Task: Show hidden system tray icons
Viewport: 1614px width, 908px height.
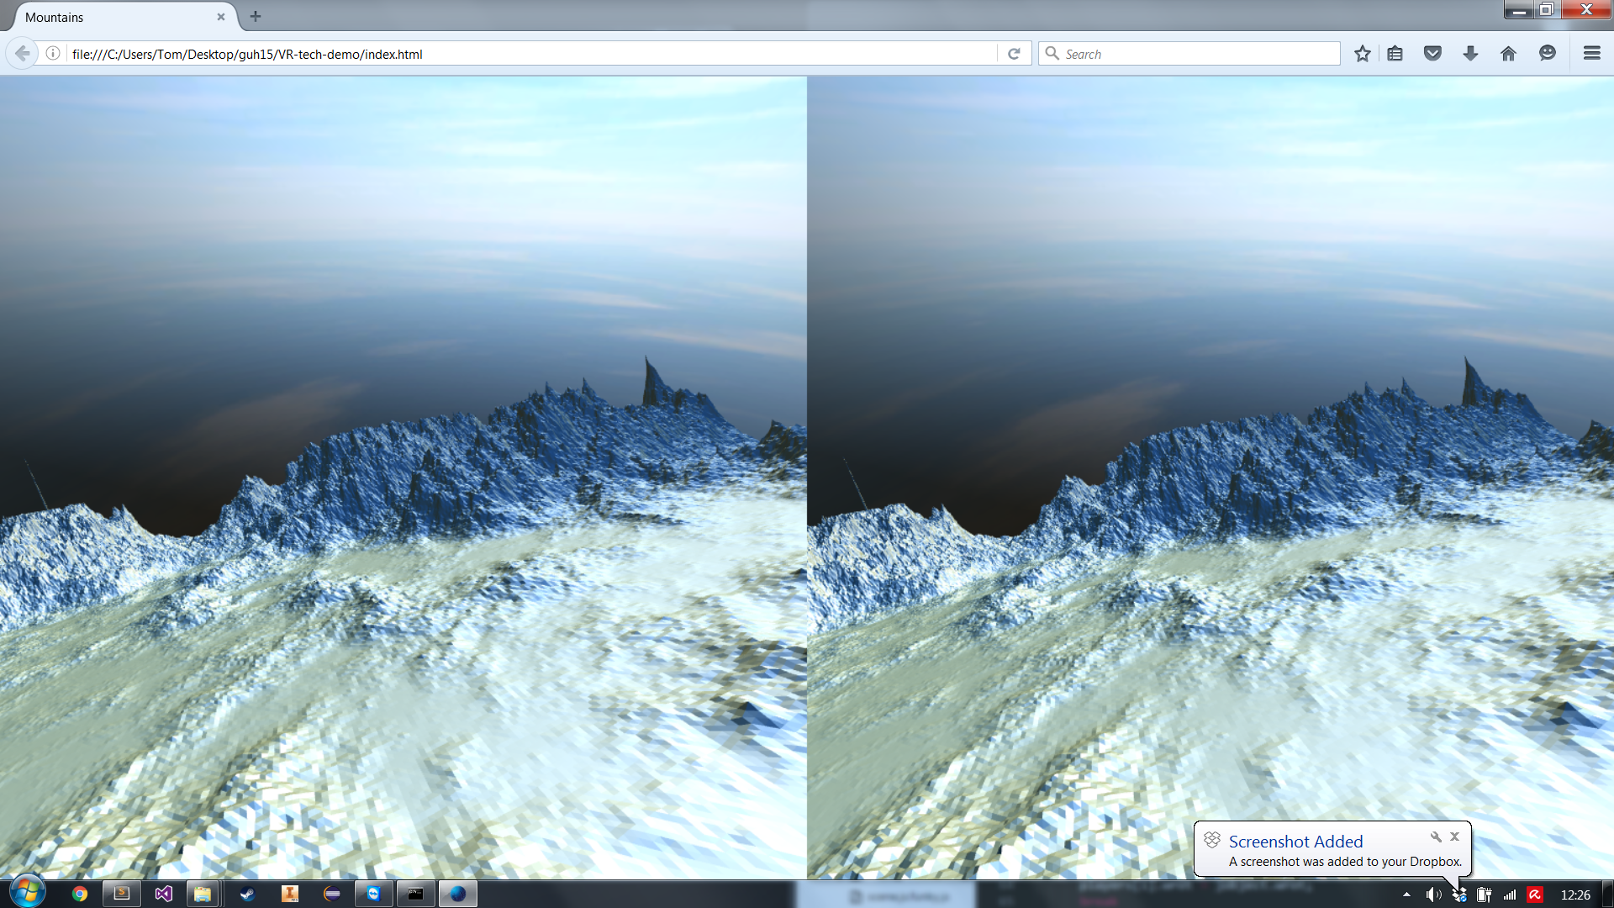Action: [1406, 895]
